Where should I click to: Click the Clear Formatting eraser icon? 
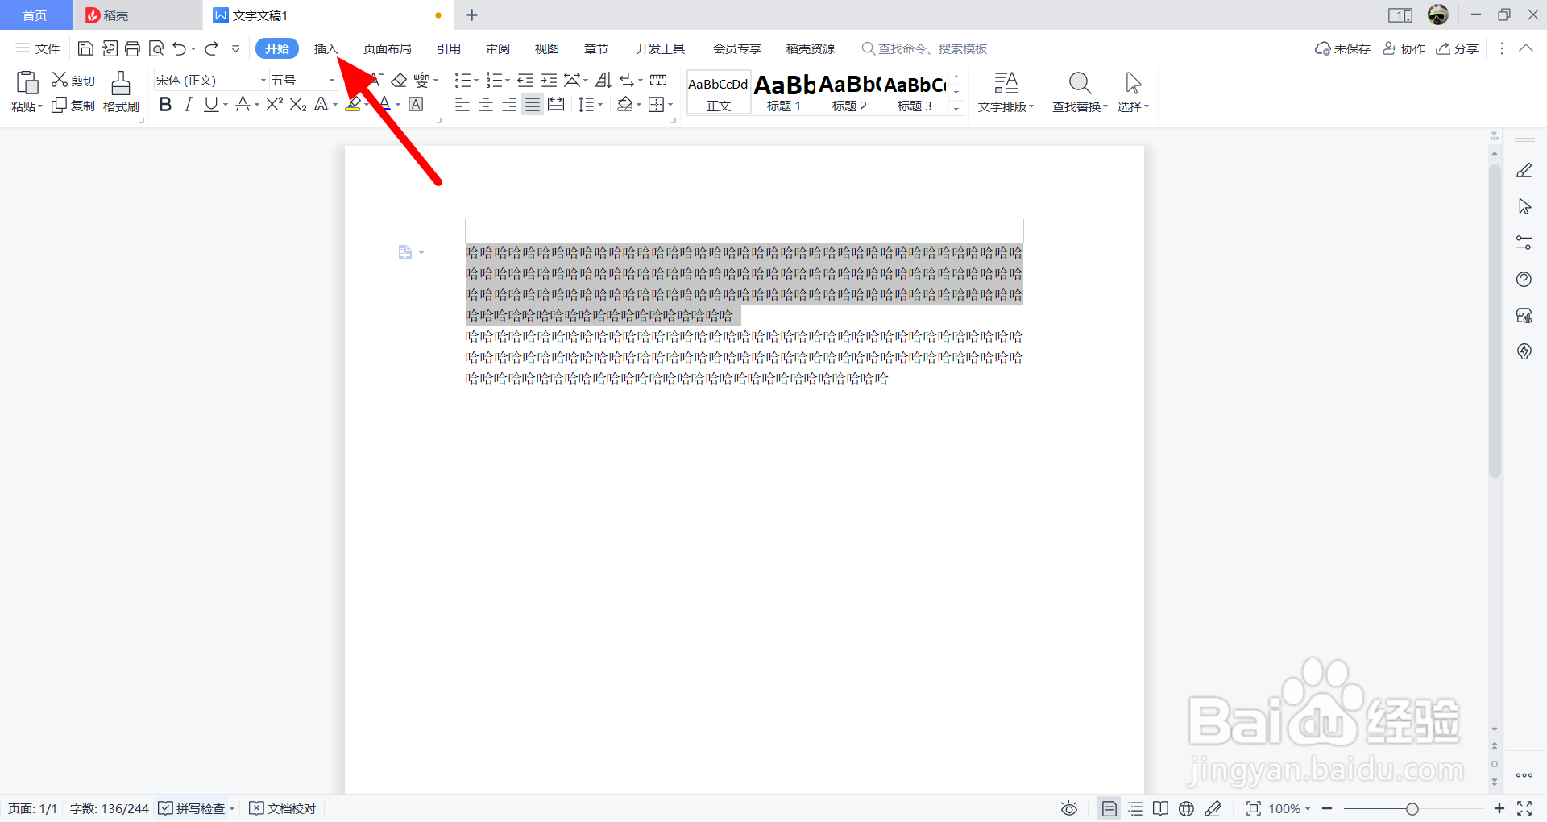pos(399,81)
